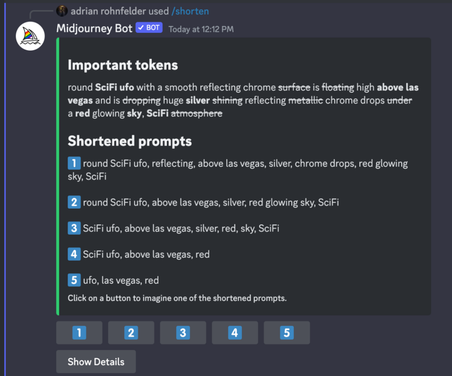Click the Today at 12:12 PM timestamp

pos(201,29)
